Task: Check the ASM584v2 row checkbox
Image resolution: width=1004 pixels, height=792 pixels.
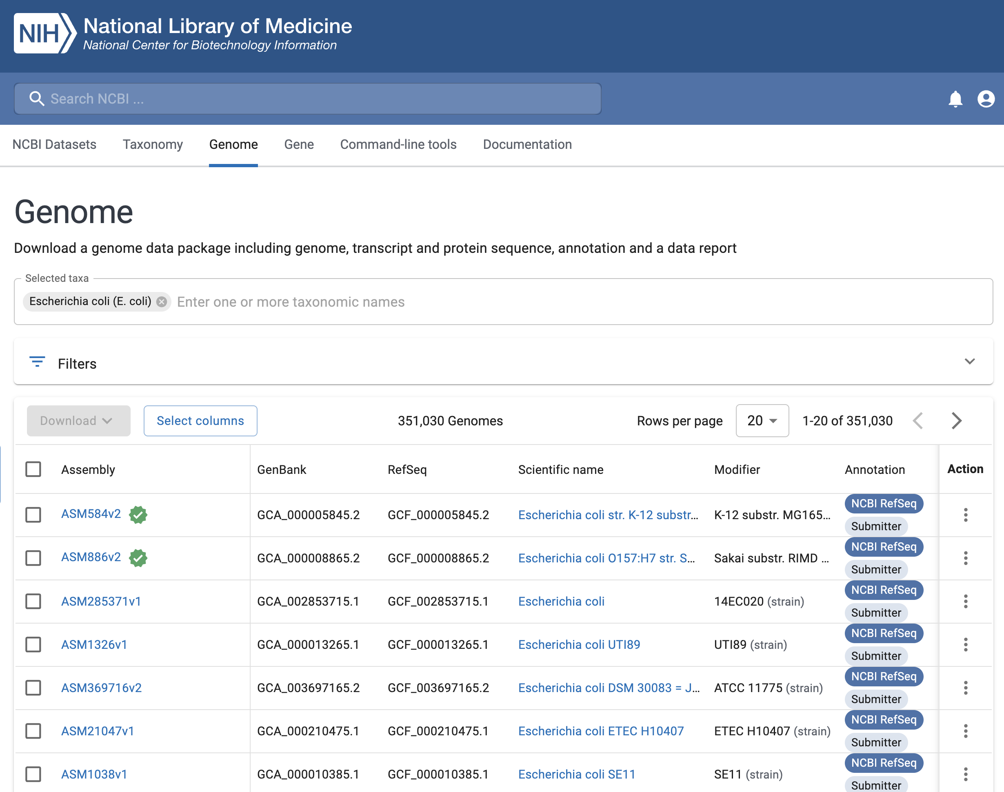Action: coord(33,515)
